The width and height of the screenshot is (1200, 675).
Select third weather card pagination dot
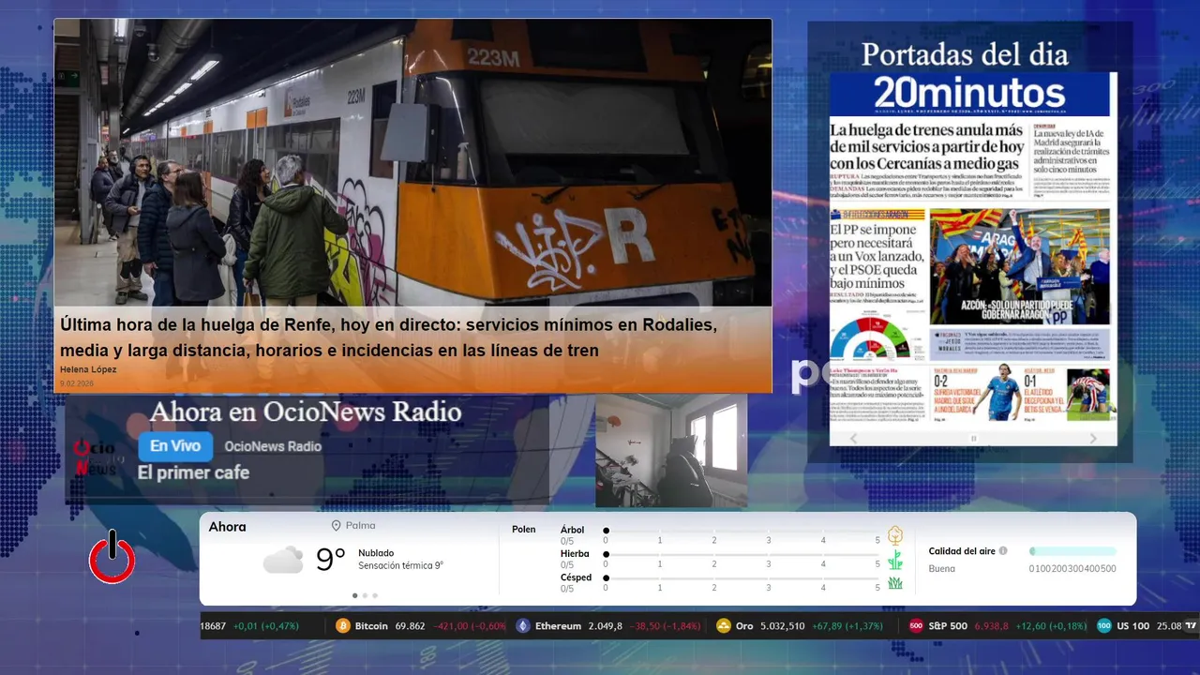click(375, 595)
